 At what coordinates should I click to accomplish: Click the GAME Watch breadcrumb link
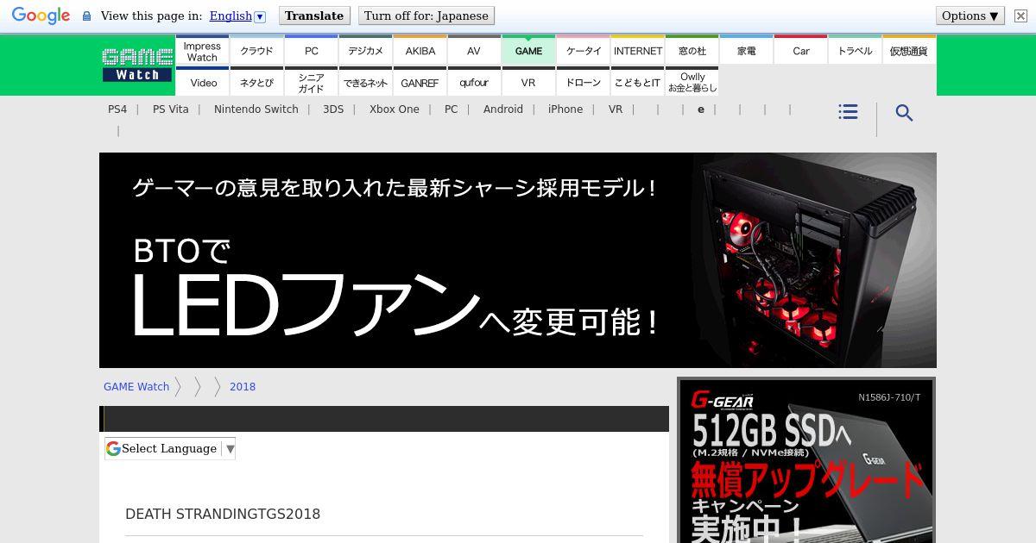136,387
